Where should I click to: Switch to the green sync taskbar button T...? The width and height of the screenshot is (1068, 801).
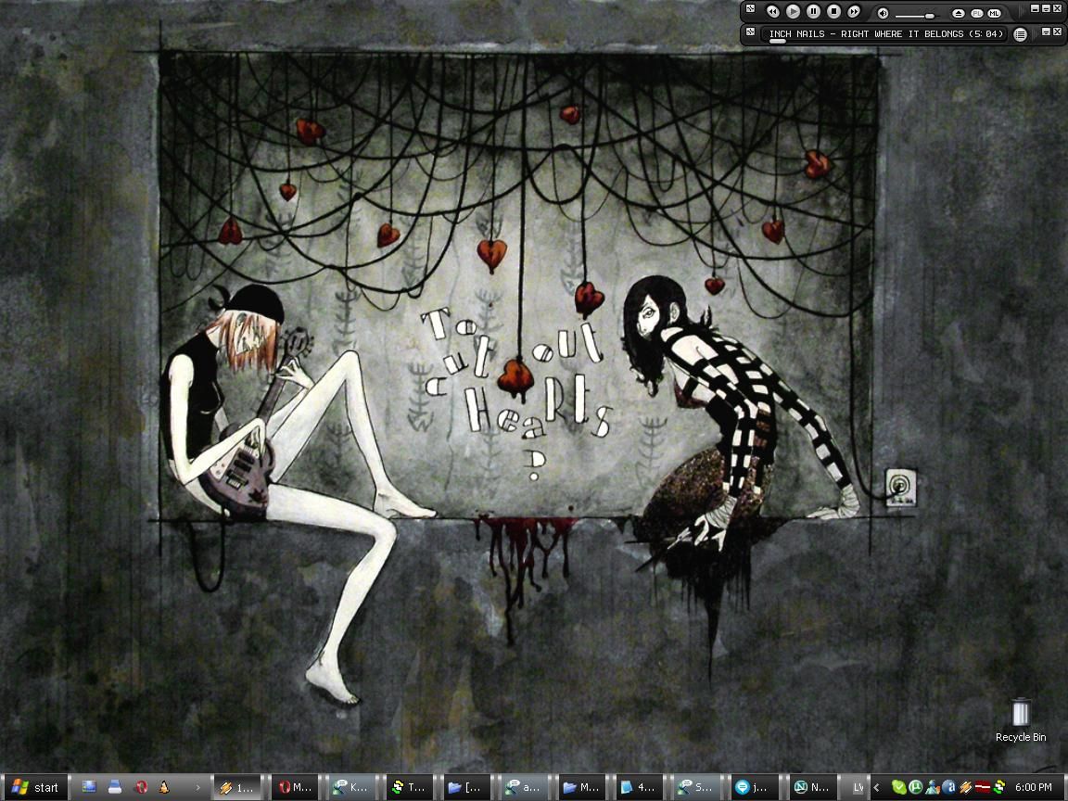coord(412,787)
